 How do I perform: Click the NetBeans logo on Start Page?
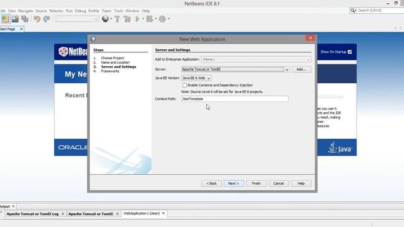pos(73,52)
